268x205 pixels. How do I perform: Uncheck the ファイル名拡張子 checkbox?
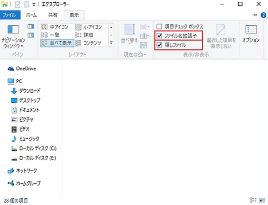pos(159,36)
